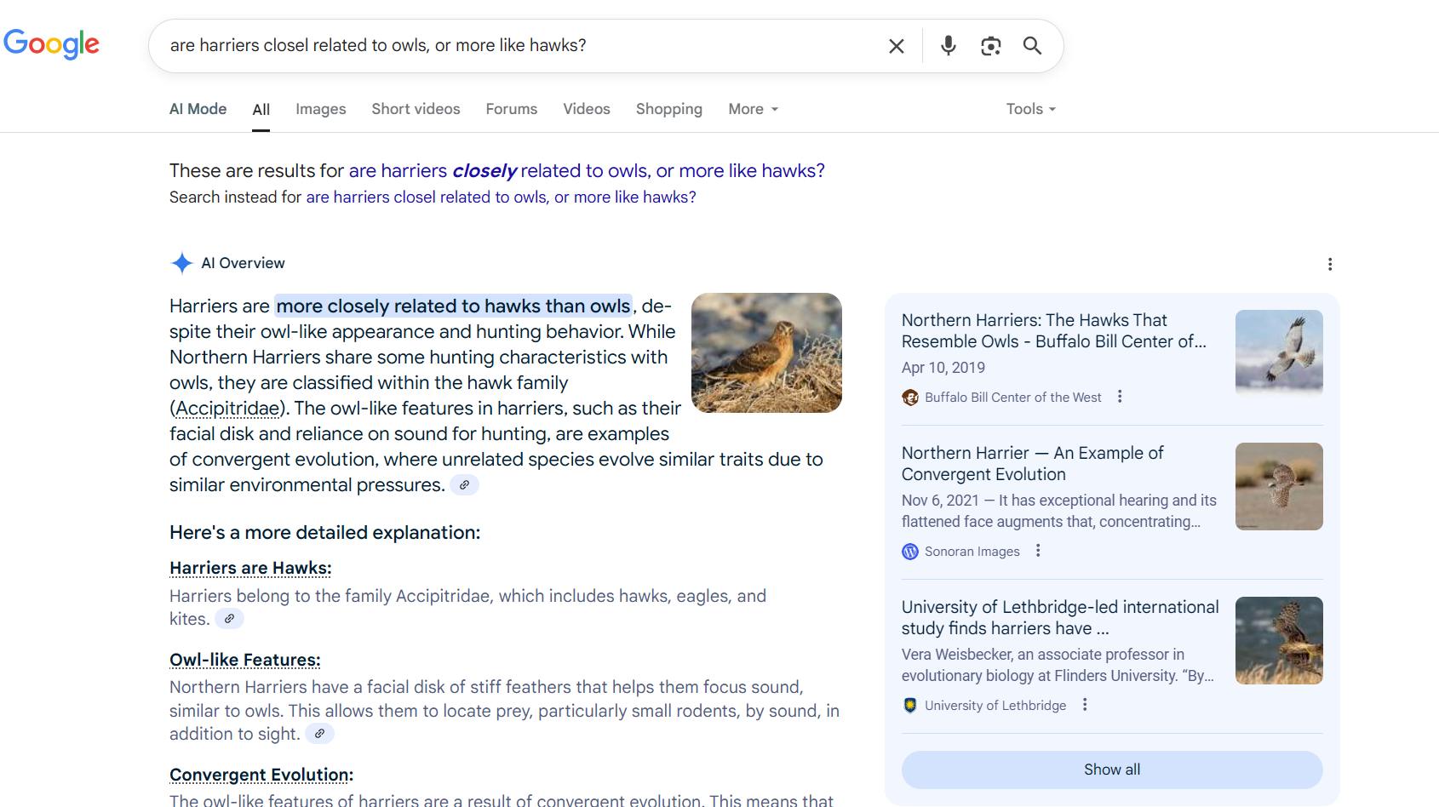Viewport: 1439px width, 807px height.
Task: Click the 'AI Overview' label
Action: pos(243,263)
